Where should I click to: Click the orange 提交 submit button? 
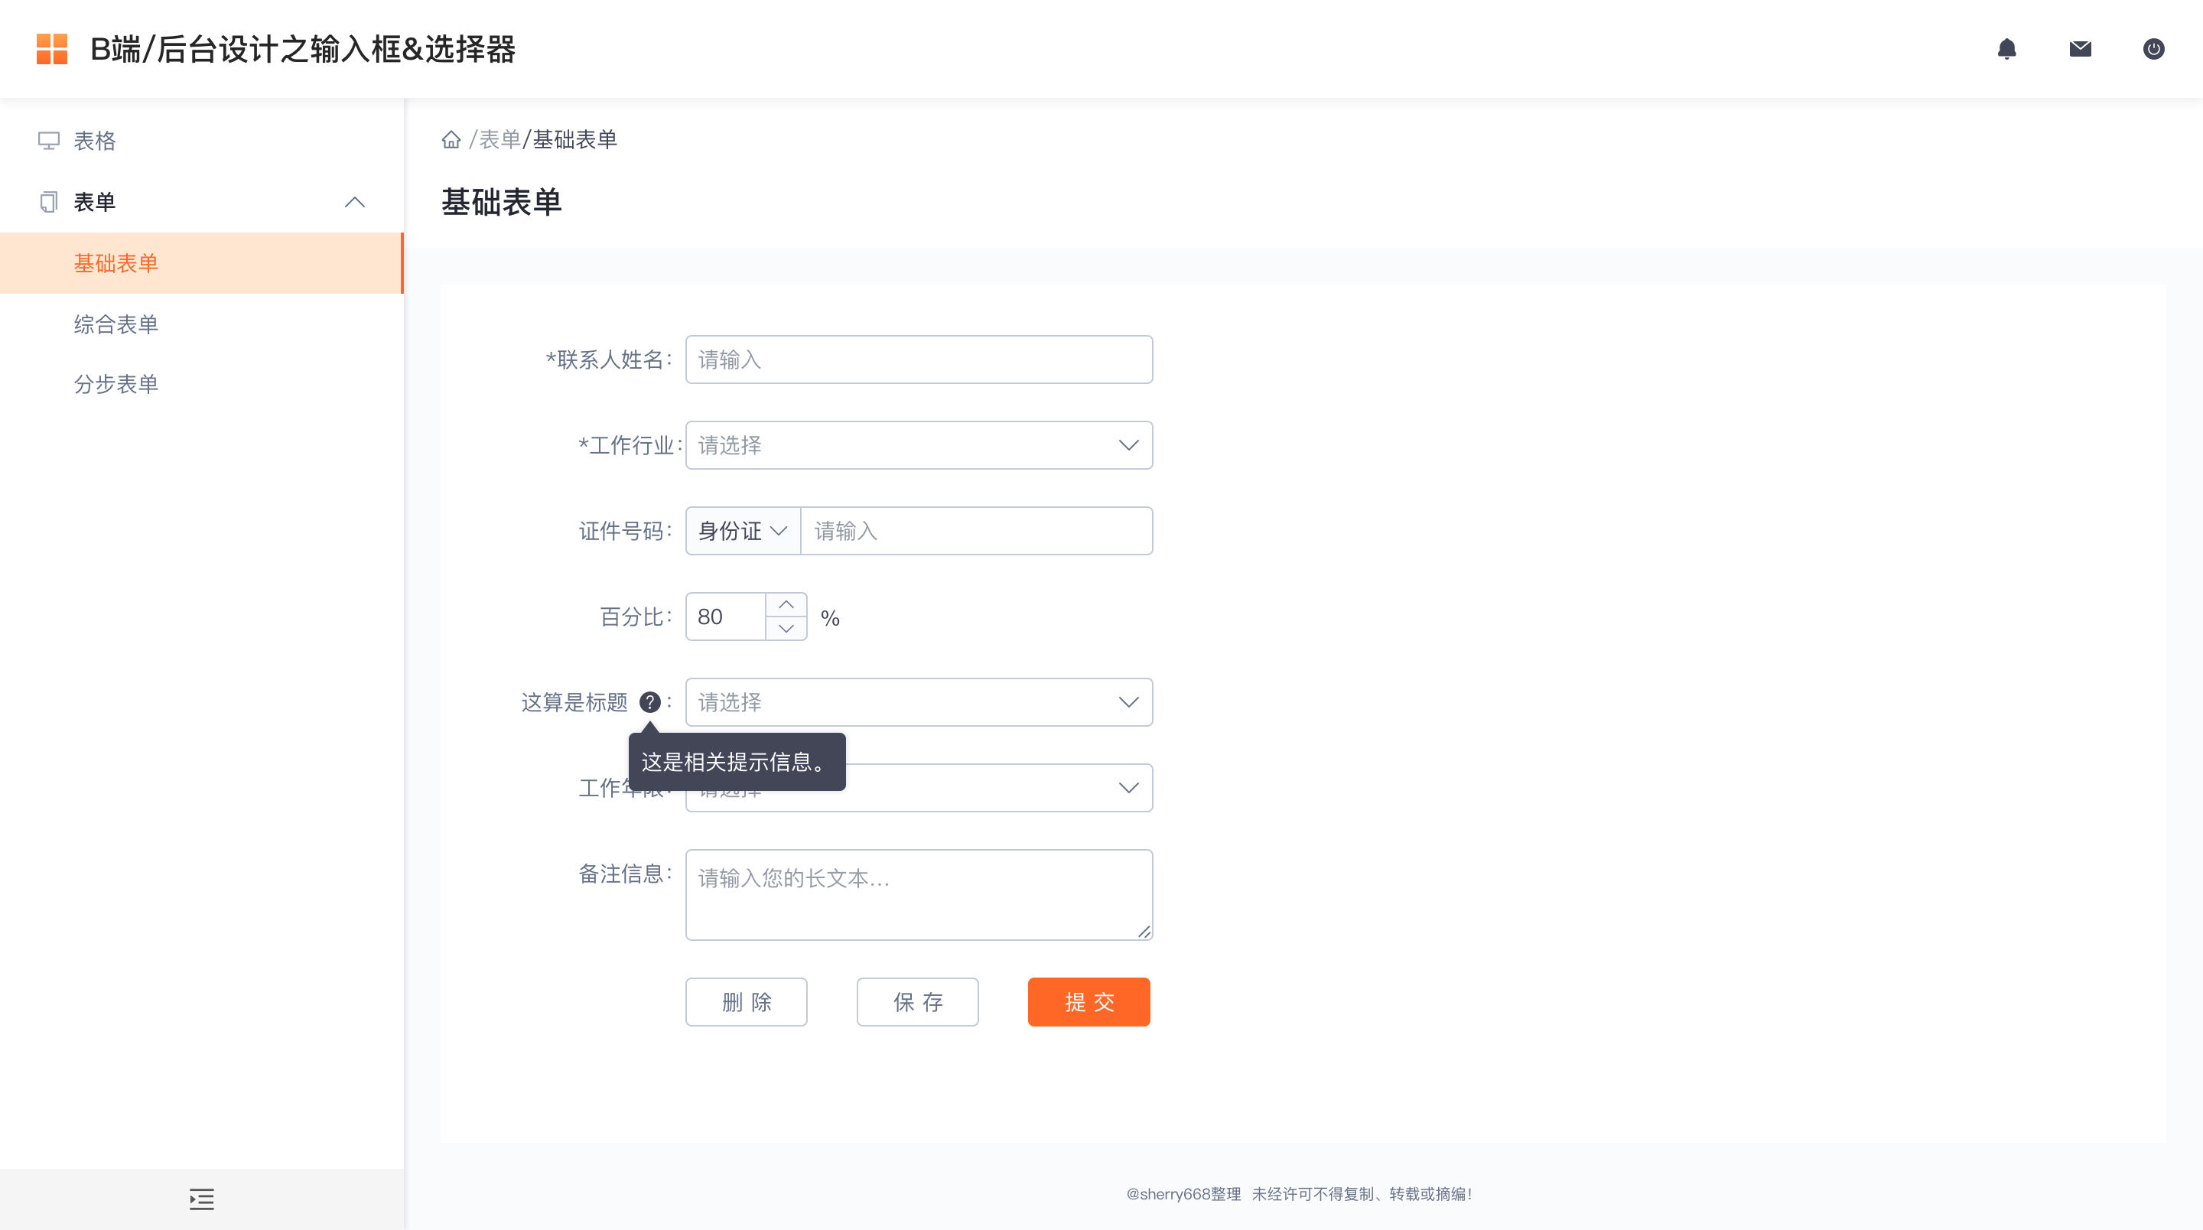coord(1088,1001)
